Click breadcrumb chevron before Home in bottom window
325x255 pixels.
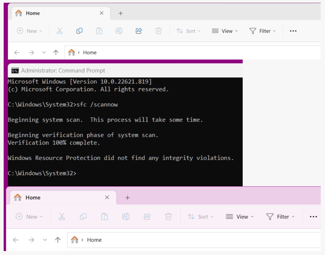(82, 240)
